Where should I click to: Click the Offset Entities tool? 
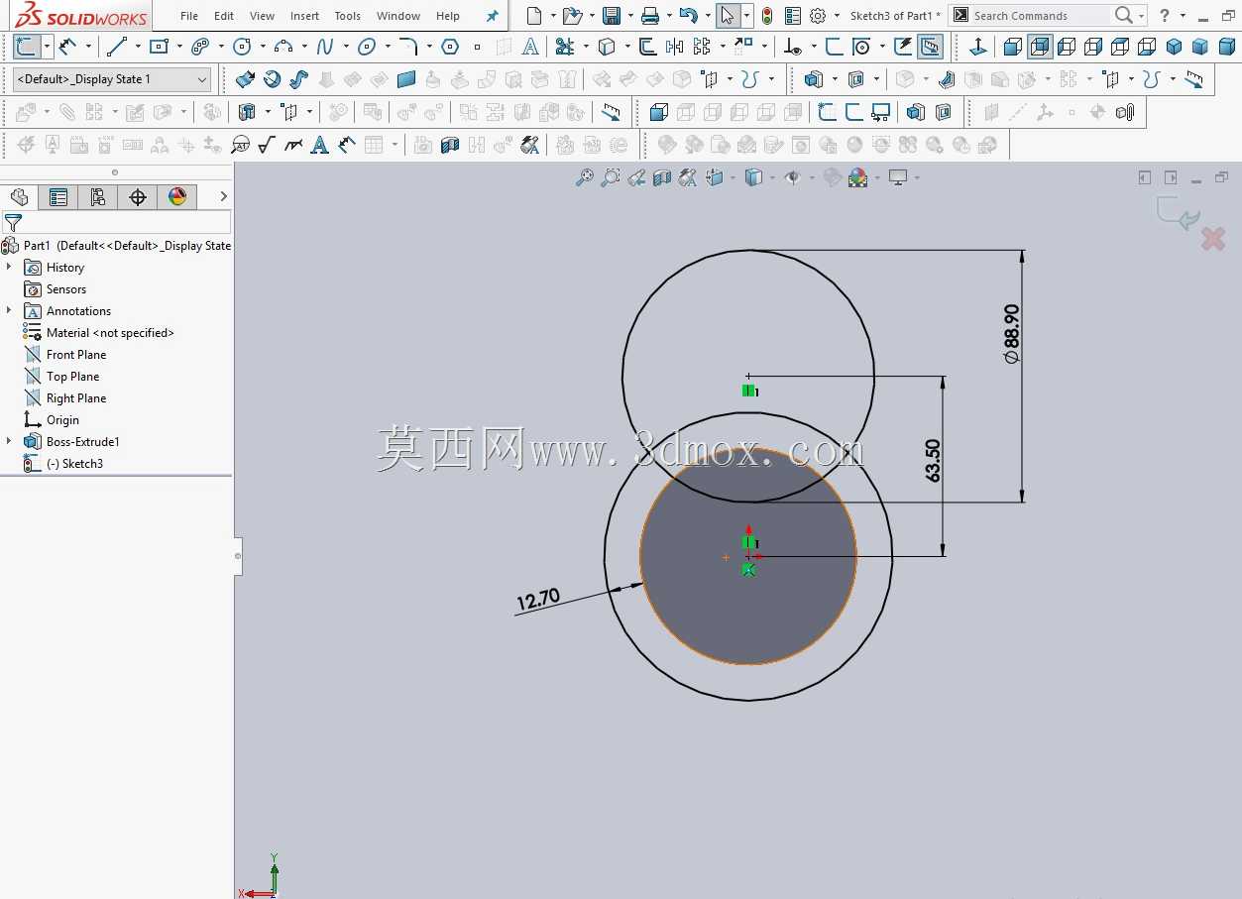[647, 47]
